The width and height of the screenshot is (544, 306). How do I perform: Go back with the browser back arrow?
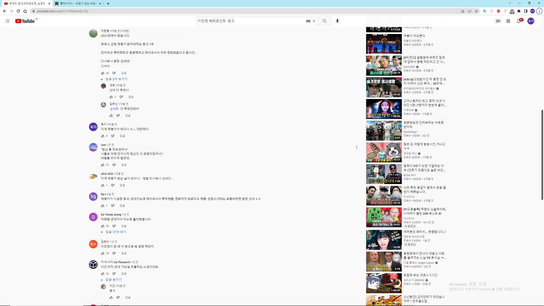point(4,11)
